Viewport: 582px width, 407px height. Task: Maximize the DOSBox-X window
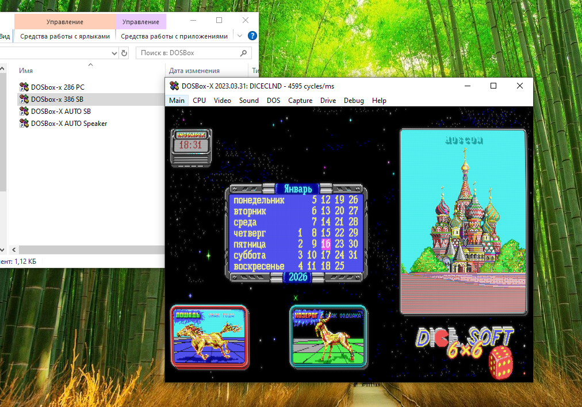point(493,86)
